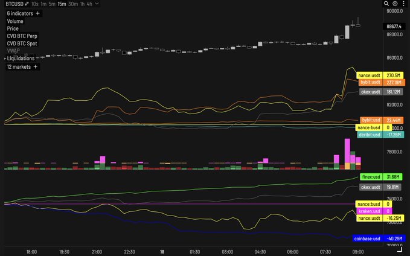Click the 18 date marker on time axis
Screen dimensions: 410x256
click(x=162, y=252)
